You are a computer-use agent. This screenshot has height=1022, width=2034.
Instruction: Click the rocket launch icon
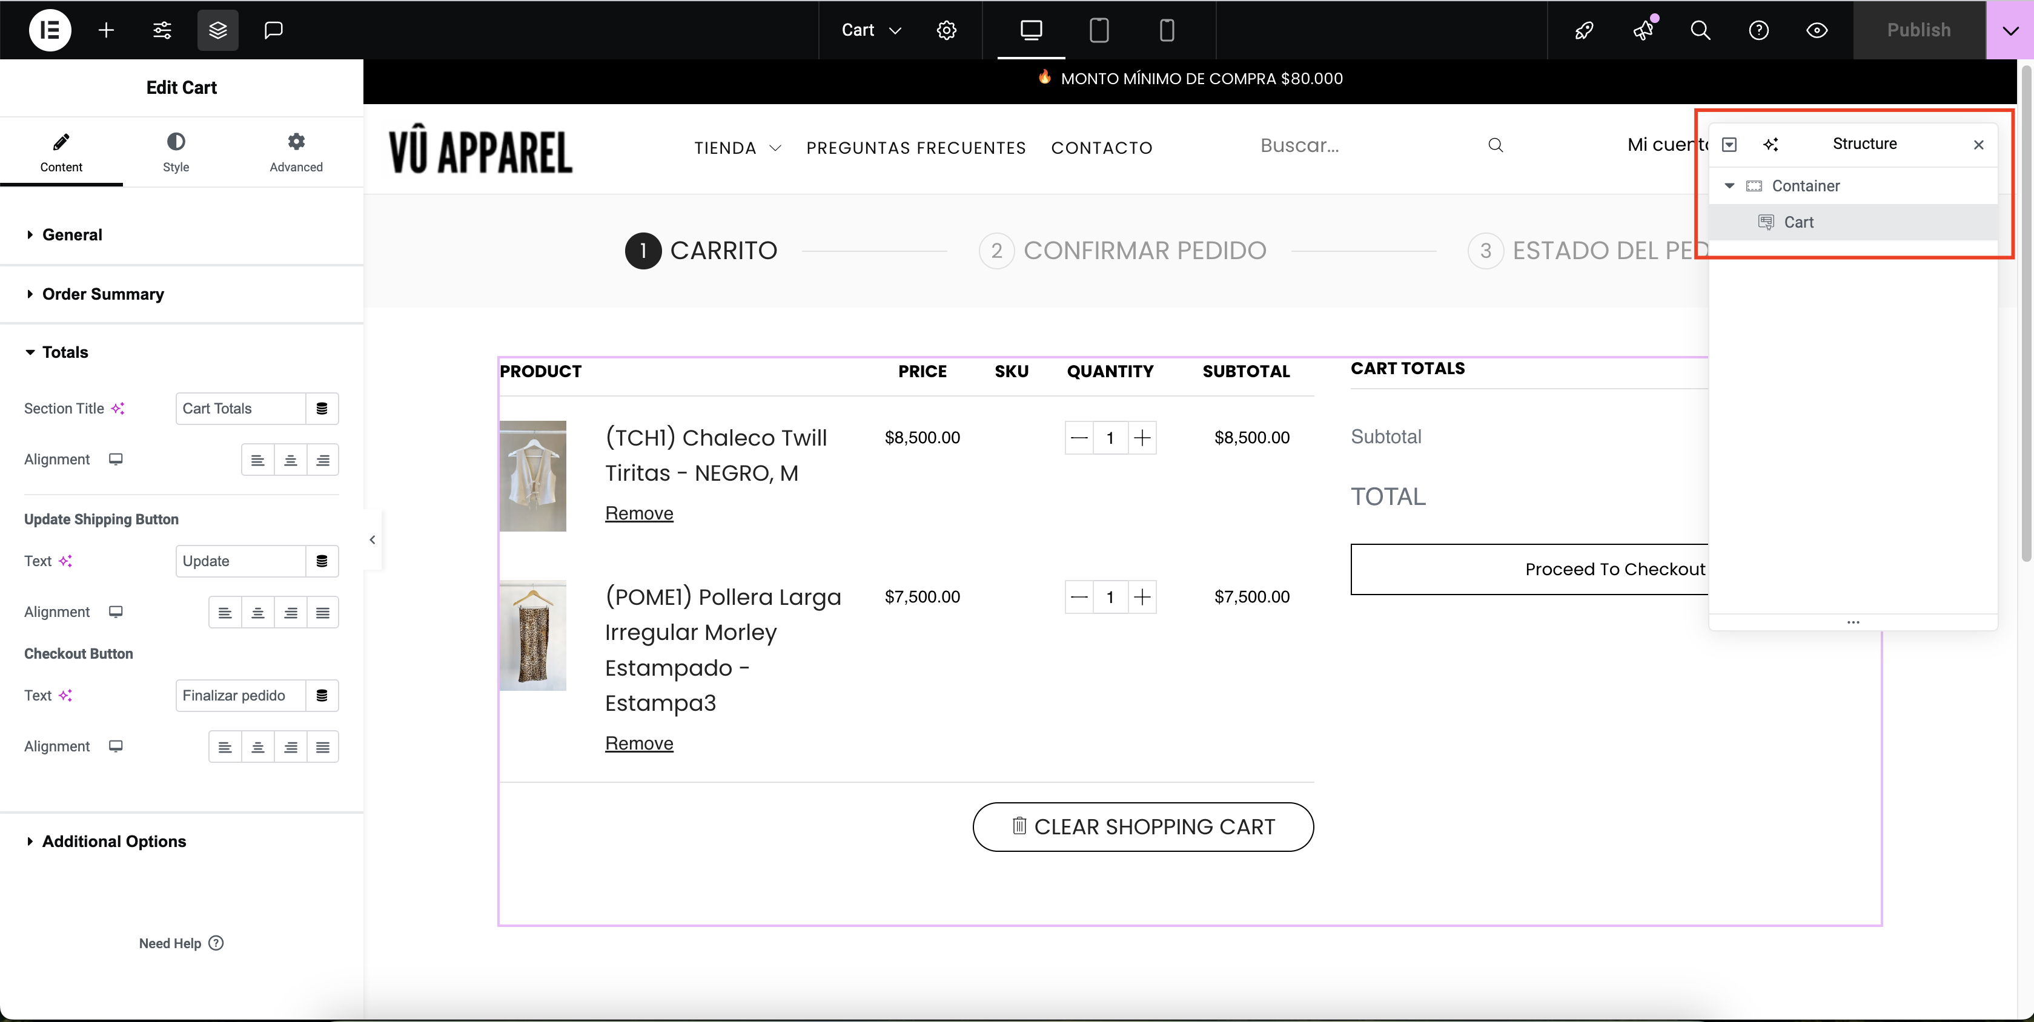pyautogui.click(x=1584, y=30)
